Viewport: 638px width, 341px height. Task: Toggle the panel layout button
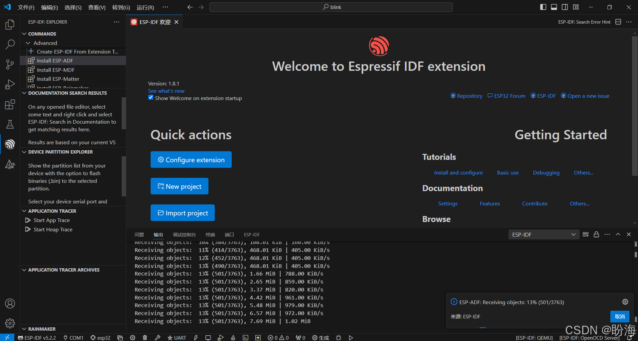(554, 7)
